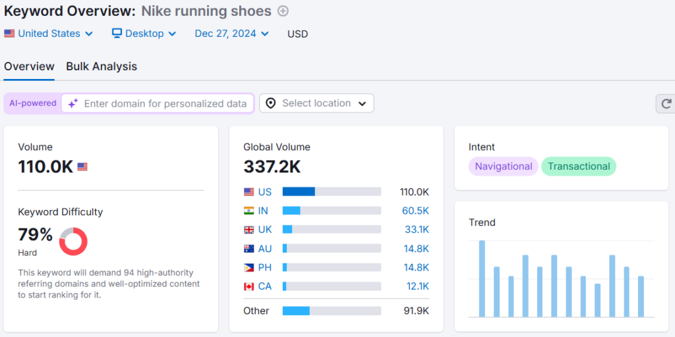
Task: Open the United States country dropdown
Action: pos(49,34)
